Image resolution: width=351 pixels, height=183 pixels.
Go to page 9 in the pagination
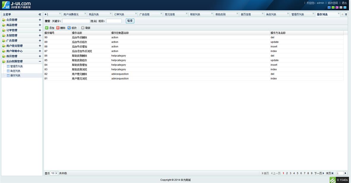point(312,173)
